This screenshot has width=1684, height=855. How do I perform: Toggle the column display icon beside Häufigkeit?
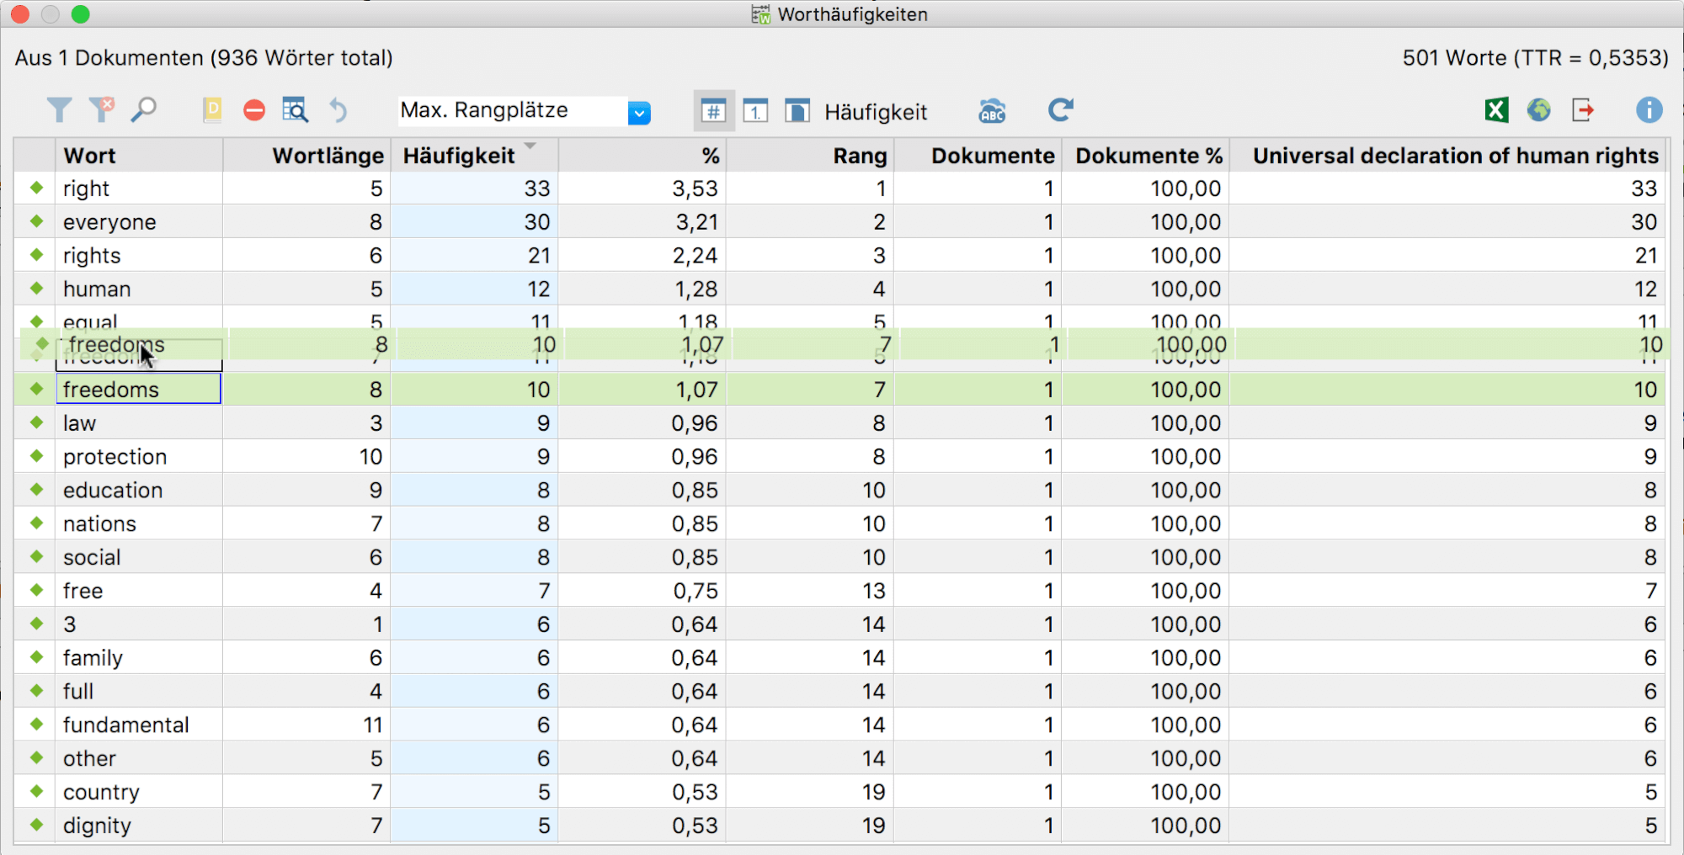797,111
